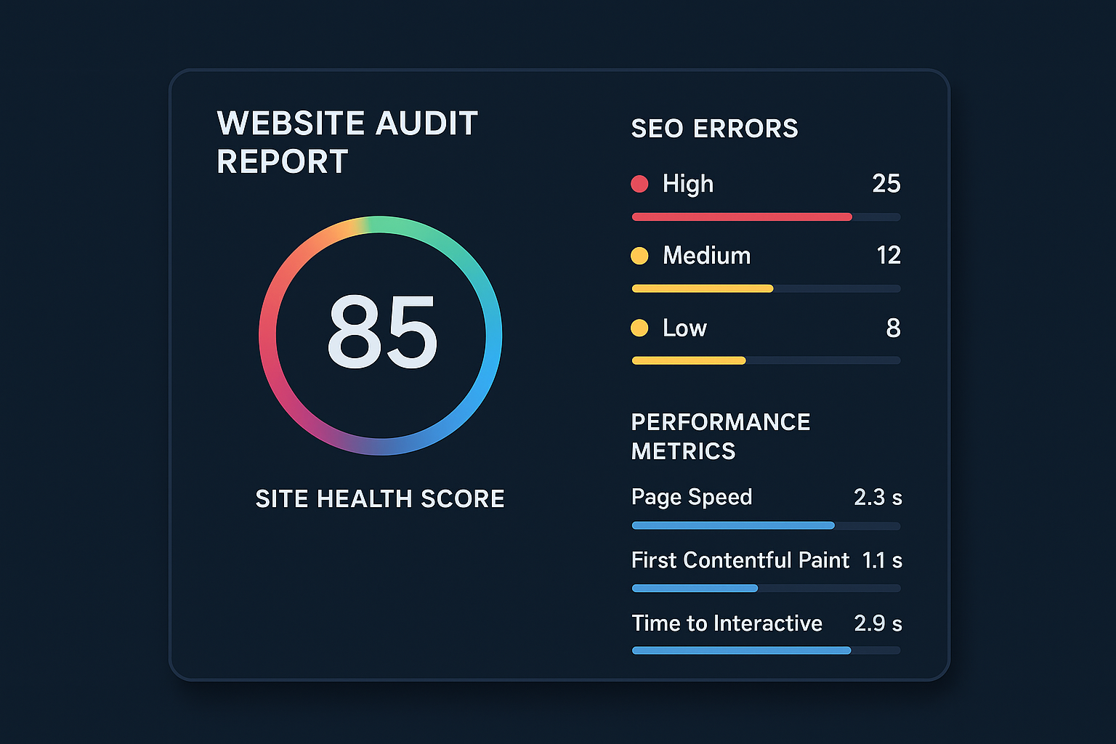Screen dimensions: 1116x744
Task: Click the Performance Metrics heading
Action: coord(721,437)
